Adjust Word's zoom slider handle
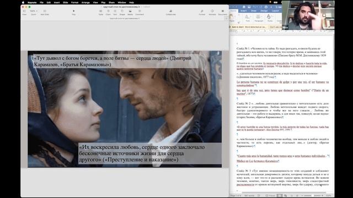 (312, 196)
